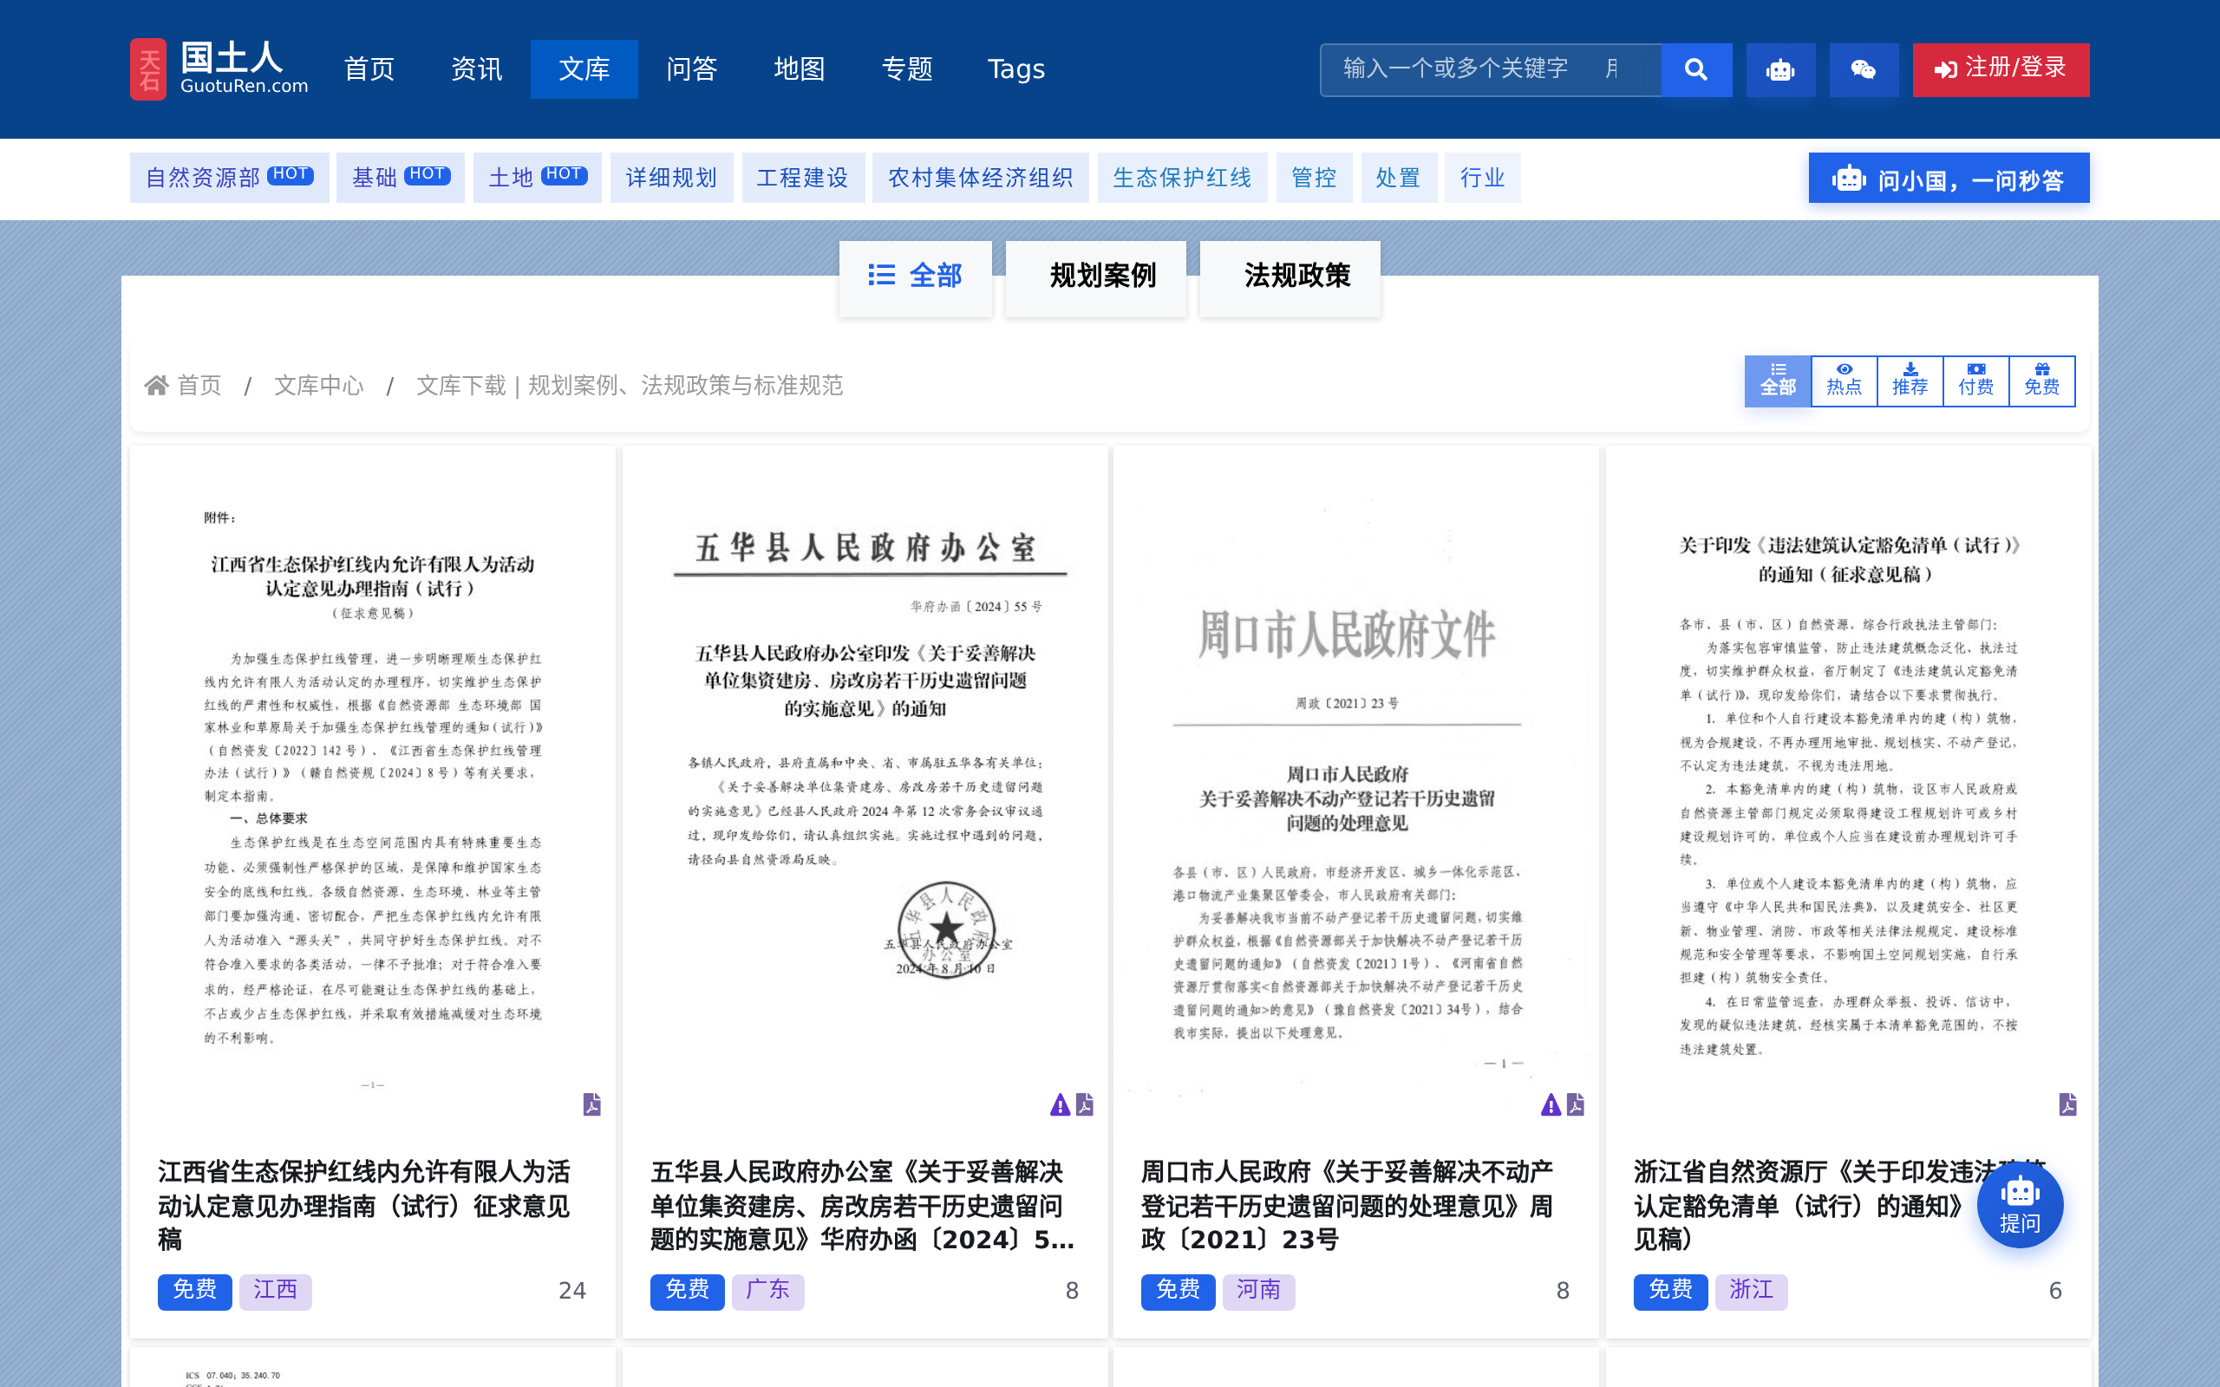Select the 全部 filter in top-right group
Screen dimensions: 2220x1387
(x=1778, y=381)
